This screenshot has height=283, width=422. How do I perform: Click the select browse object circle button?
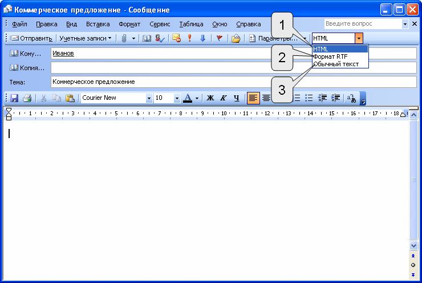point(413,265)
